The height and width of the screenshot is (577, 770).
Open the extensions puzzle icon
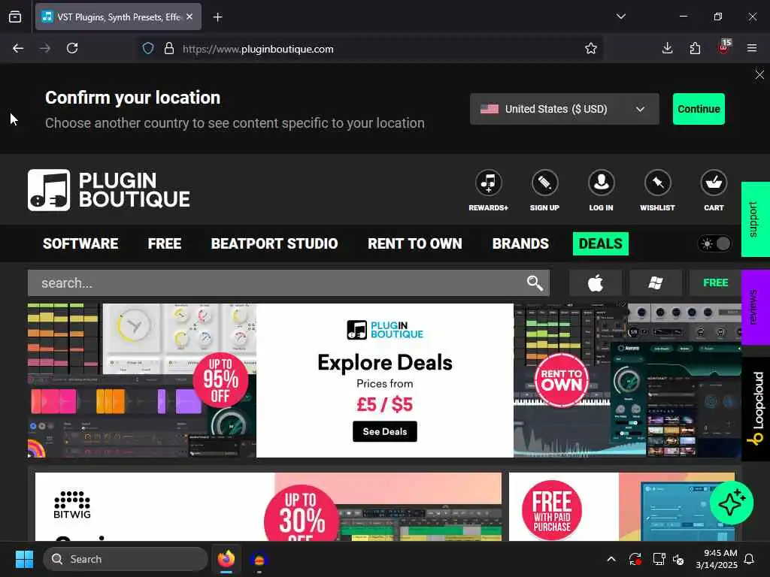695,48
